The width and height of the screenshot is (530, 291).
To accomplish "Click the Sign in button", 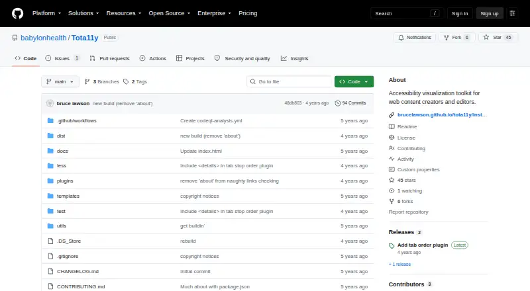I will tap(460, 13).
